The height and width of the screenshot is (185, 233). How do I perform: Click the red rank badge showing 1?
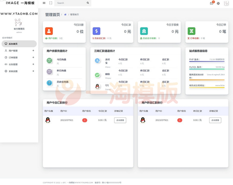[x=85, y=120]
